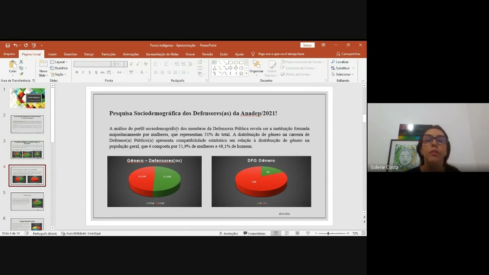Open the Organizar dropdown

pos(256,68)
